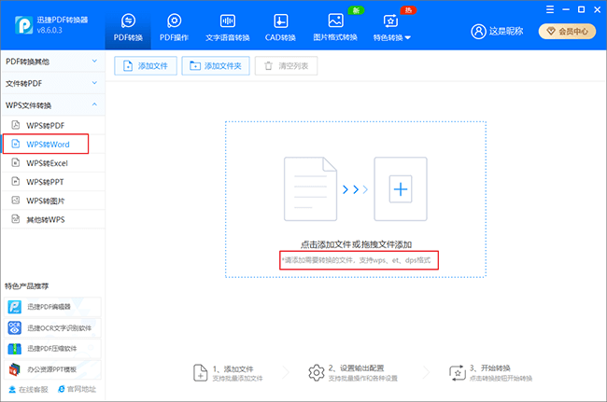607x402 pixels.
Task: Click the step 3 开始转换 icon
Action: point(458,373)
